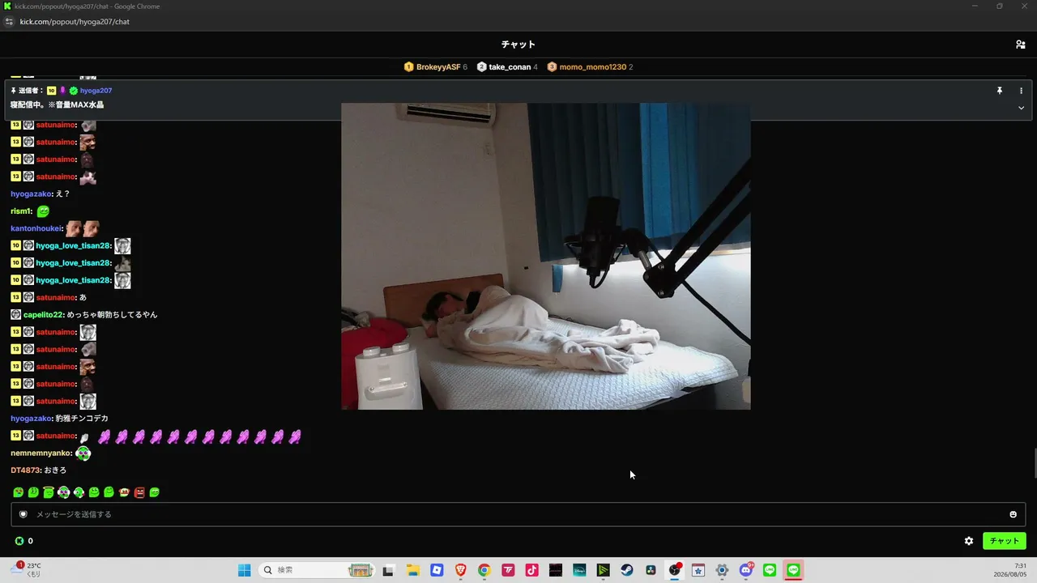1037x583 pixels.
Task: Click pinned text 寝配信中。※音量MAX水晶
Action: (57, 105)
